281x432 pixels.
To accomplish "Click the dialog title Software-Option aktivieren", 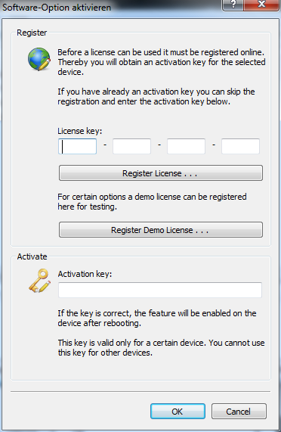I will pyautogui.click(x=57, y=7).
